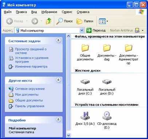Open the Сервис menu

pos(67,12)
